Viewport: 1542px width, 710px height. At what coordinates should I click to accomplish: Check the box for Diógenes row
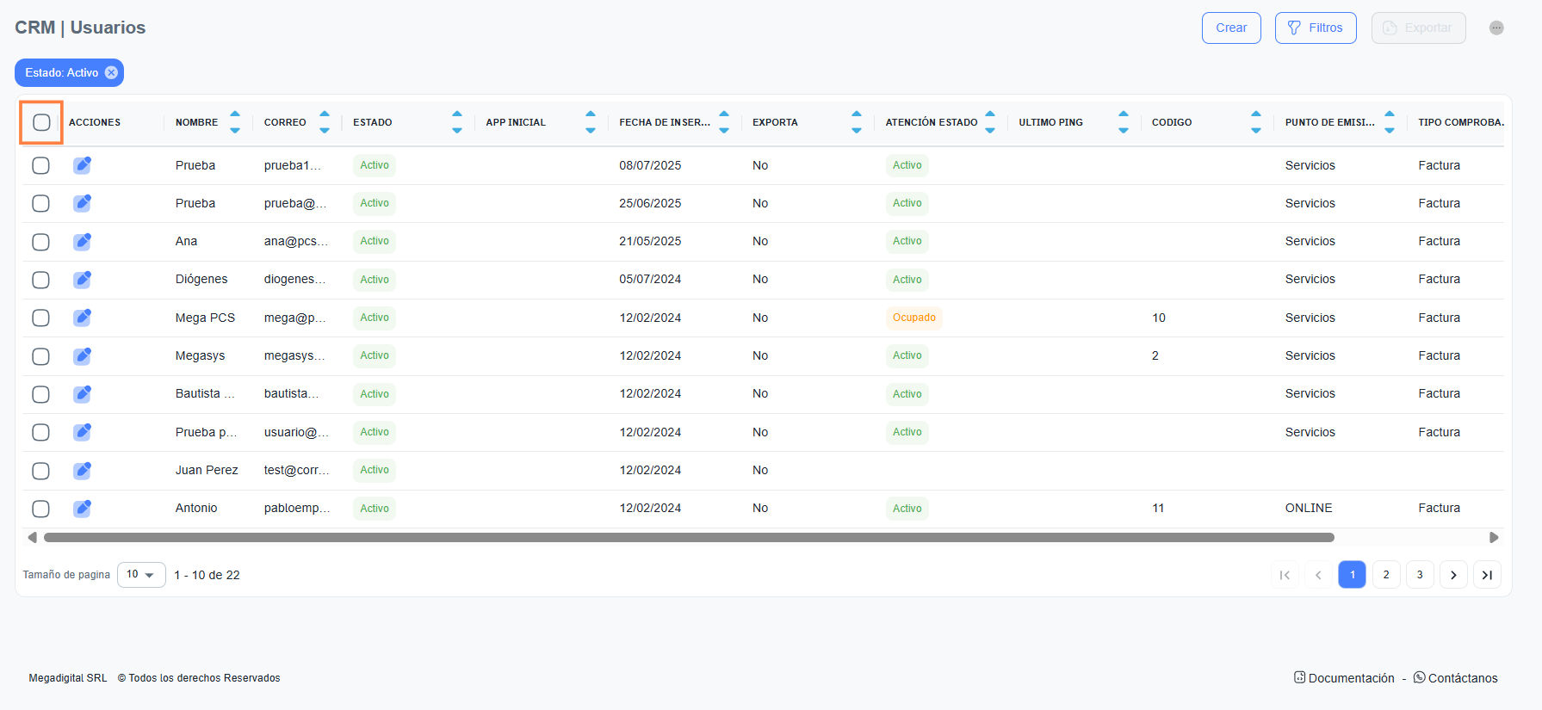point(40,280)
